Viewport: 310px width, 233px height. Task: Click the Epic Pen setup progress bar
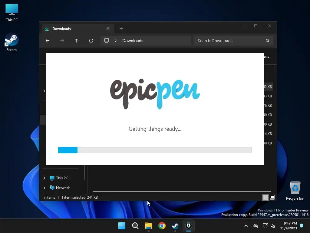155,150
